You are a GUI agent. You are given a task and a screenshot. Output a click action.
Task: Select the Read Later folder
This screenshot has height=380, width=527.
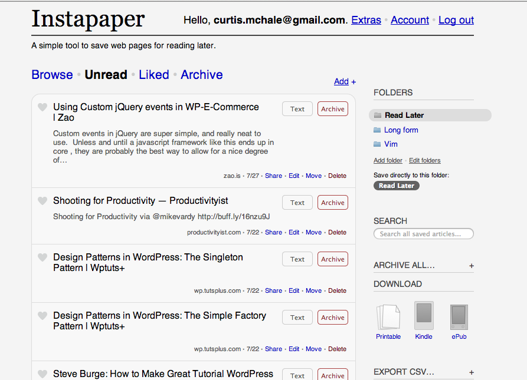[404, 115]
